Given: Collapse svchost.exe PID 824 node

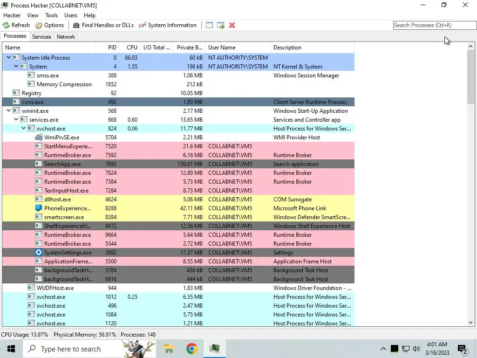Looking at the screenshot, I should (x=23, y=128).
